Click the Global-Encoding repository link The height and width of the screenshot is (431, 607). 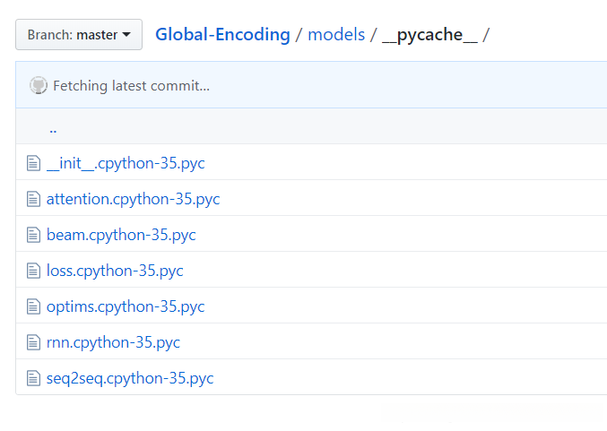click(x=222, y=35)
